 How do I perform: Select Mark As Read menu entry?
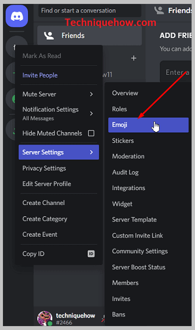pyautogui.click(x=59, y=56)
